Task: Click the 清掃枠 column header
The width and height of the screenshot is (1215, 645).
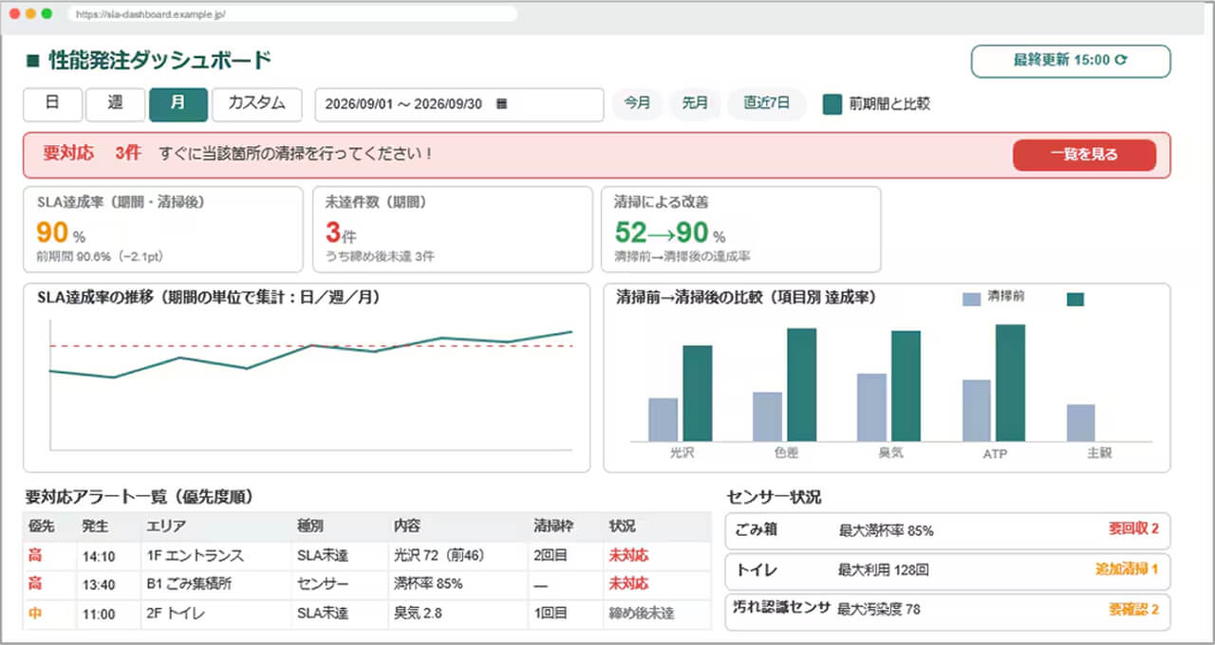Action: click(552, 526)
